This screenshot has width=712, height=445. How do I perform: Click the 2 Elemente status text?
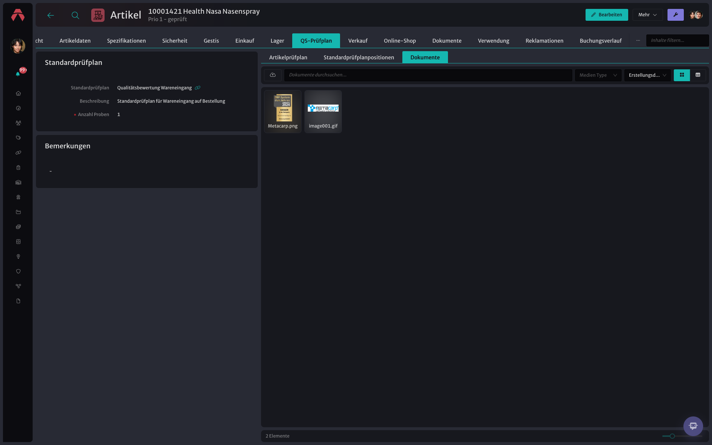click(x=277, y=436)
